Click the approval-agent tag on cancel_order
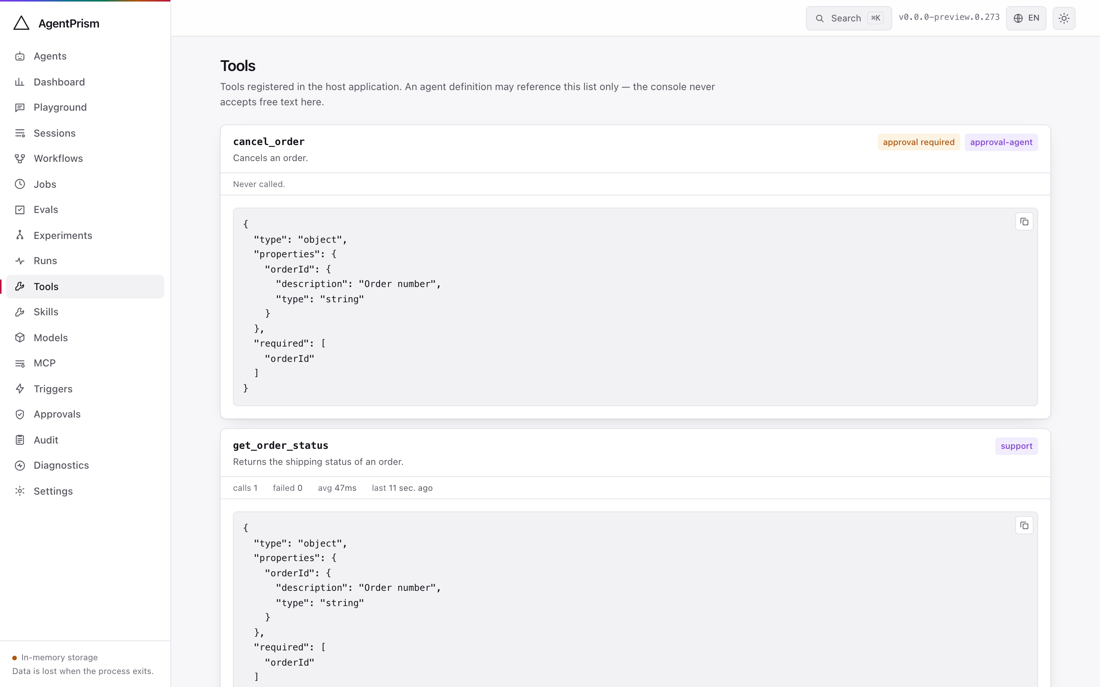 [1001, 142]
